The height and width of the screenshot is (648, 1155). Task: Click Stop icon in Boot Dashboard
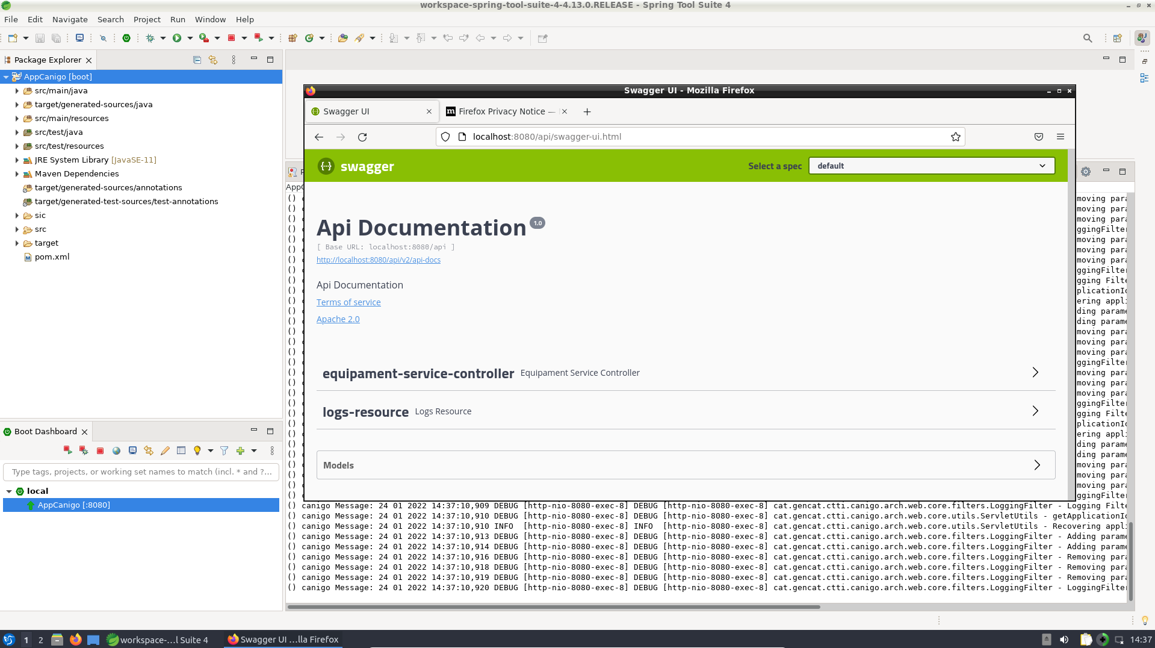pyautogui.click(x=101, y=450)
